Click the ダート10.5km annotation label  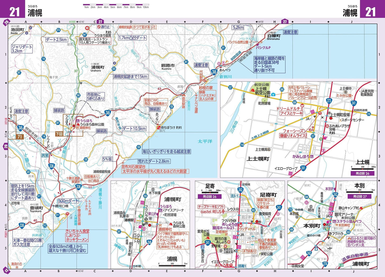[x=134, y=129]
